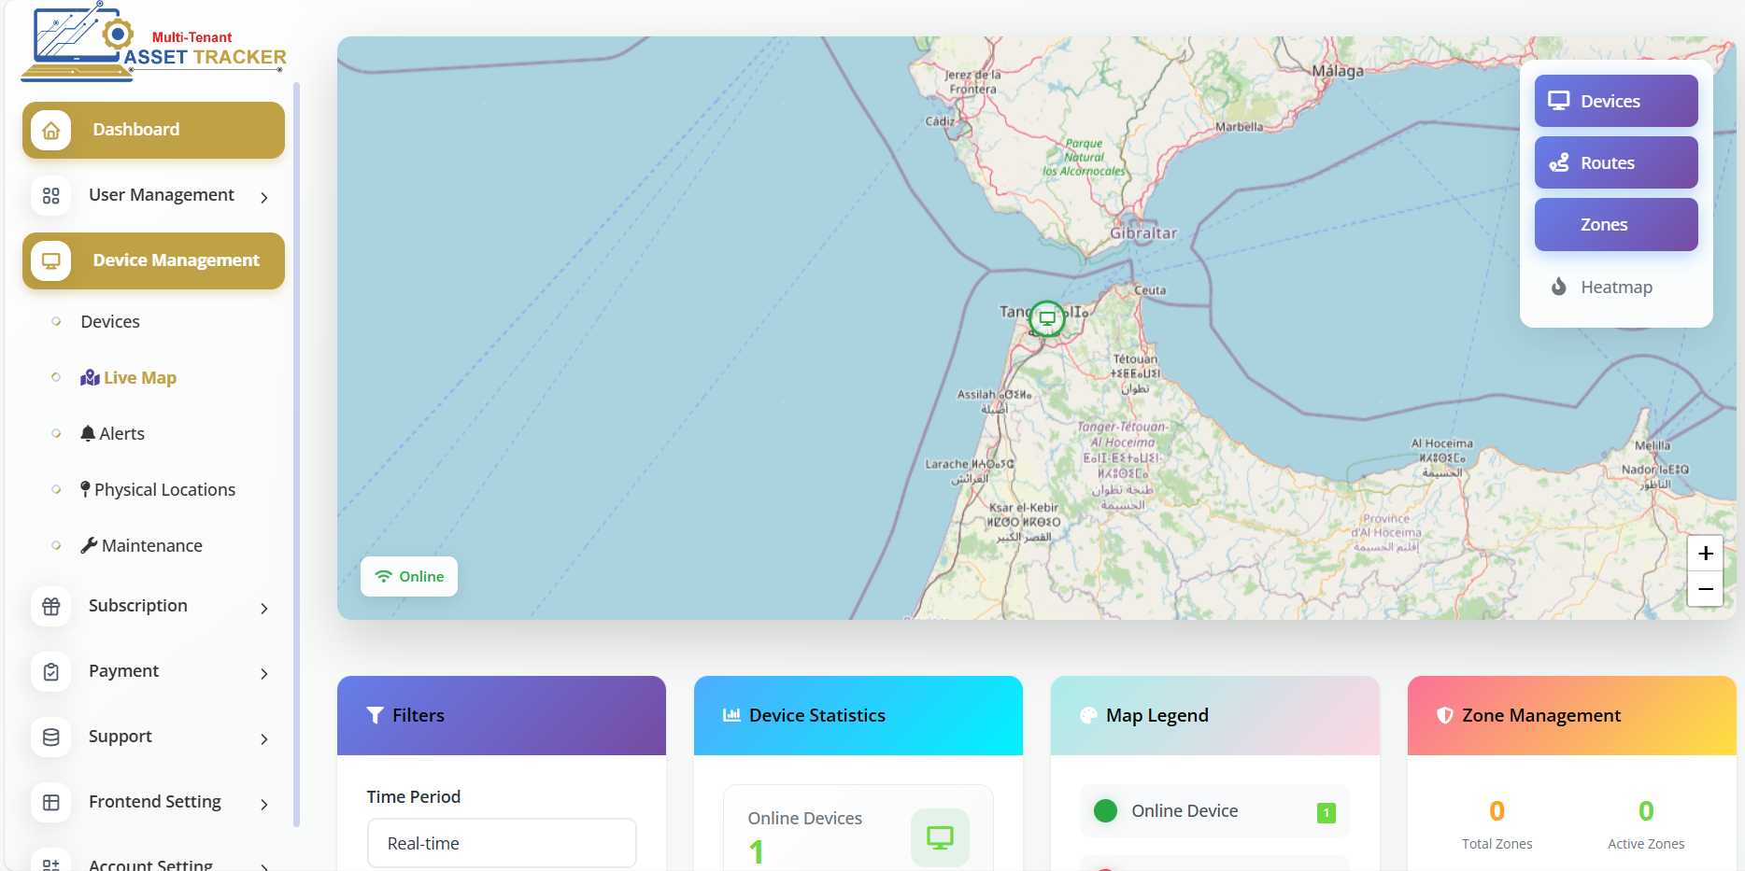Viewport: 1745px width, 871px height.
Task: Click the Dashboard home icon
Action: pyautogui.click(x=51, y=131)
